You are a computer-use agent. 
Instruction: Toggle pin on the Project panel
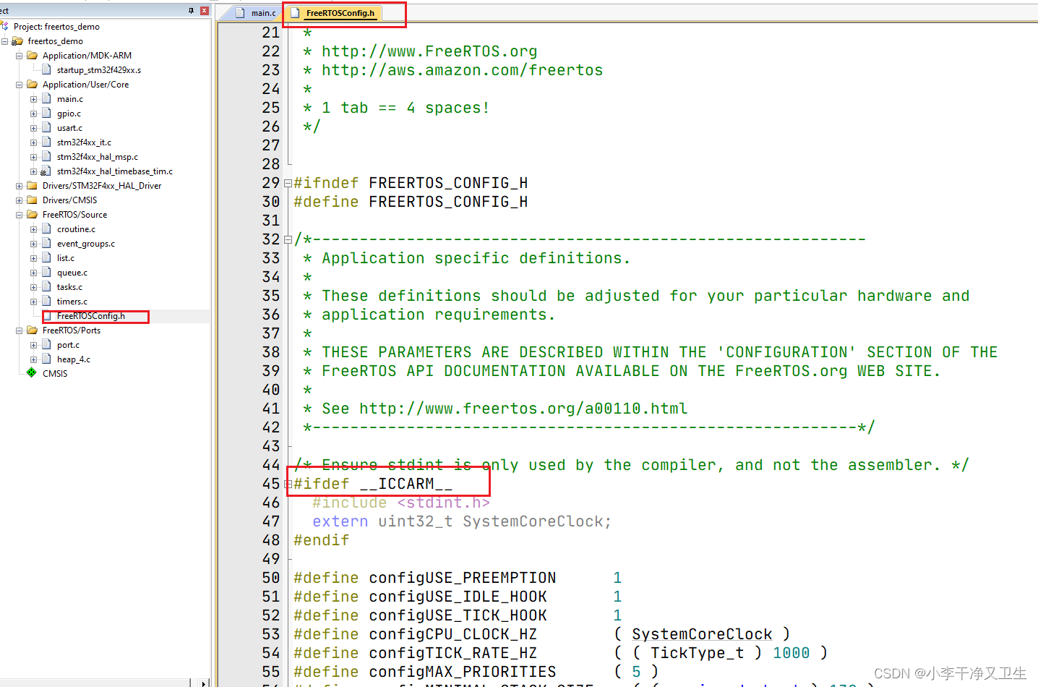191,11
